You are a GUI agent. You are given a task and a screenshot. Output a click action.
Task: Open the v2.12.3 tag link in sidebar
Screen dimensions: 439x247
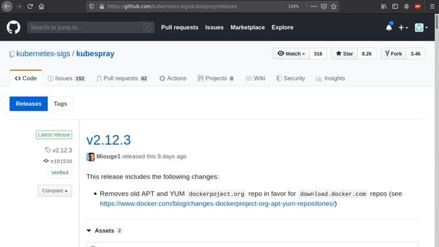pyautogui.click(x=58, y=150)
